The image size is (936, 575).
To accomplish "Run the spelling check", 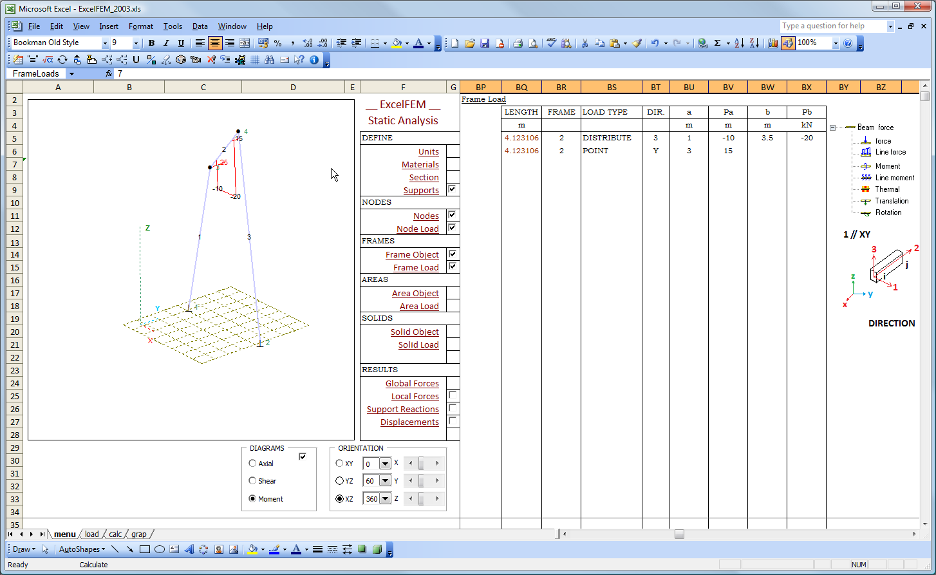I will [551, 43].
